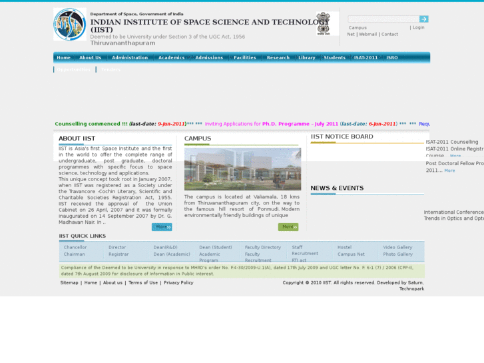Open the Photo Gallery quick link
This screenshot has width=484, height=363.
[398, 254]
